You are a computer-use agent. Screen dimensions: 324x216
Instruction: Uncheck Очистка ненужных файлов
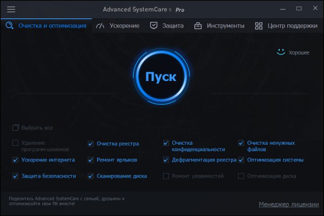pos(241,143)
